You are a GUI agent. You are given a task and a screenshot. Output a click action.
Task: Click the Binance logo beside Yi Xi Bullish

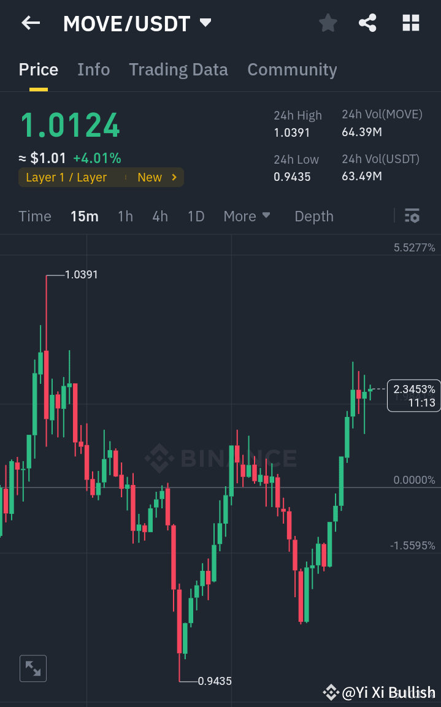[330, 693]
